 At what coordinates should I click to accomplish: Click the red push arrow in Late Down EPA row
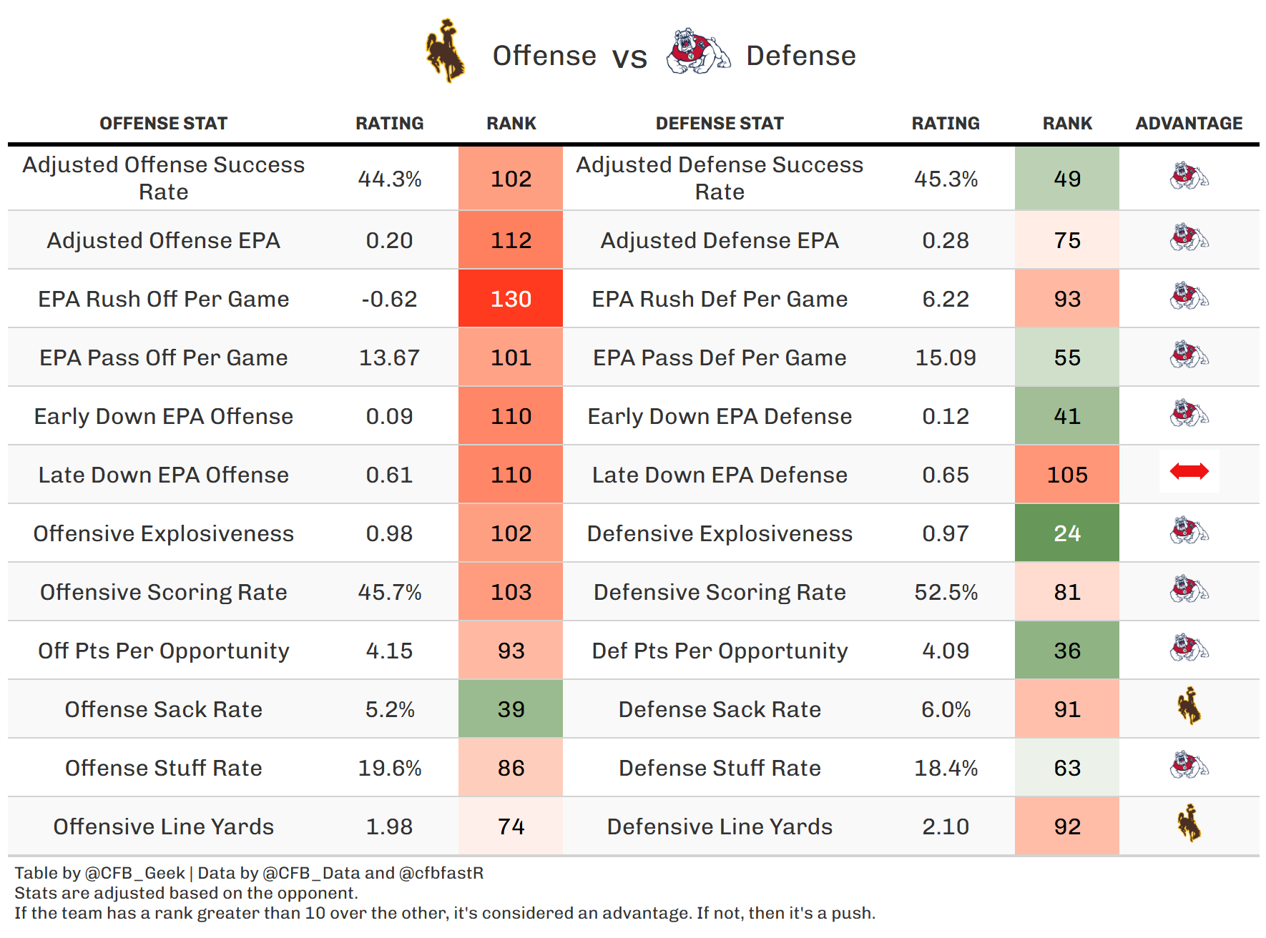[x=1189, y=471]
